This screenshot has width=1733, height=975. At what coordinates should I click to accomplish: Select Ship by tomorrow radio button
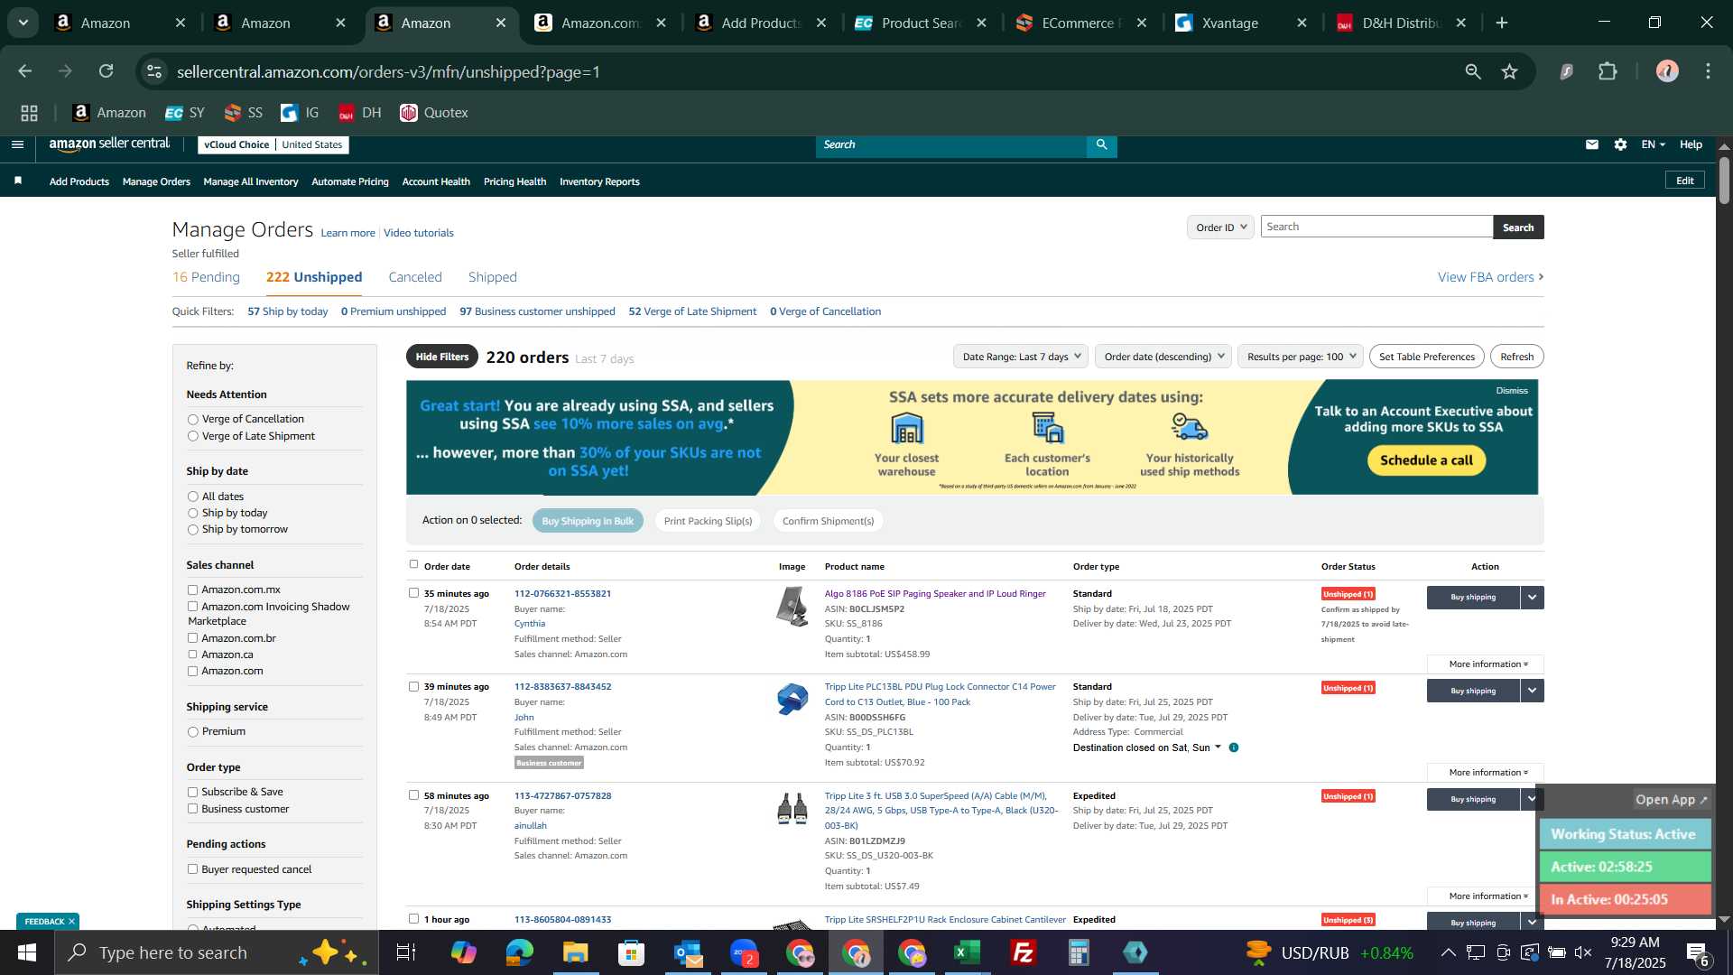click(192, 530)
